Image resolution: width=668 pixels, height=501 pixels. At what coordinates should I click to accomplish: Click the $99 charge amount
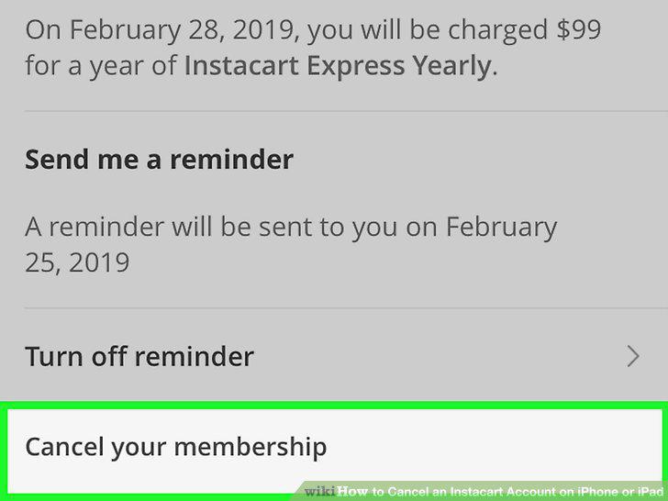[x=578, y=29]
